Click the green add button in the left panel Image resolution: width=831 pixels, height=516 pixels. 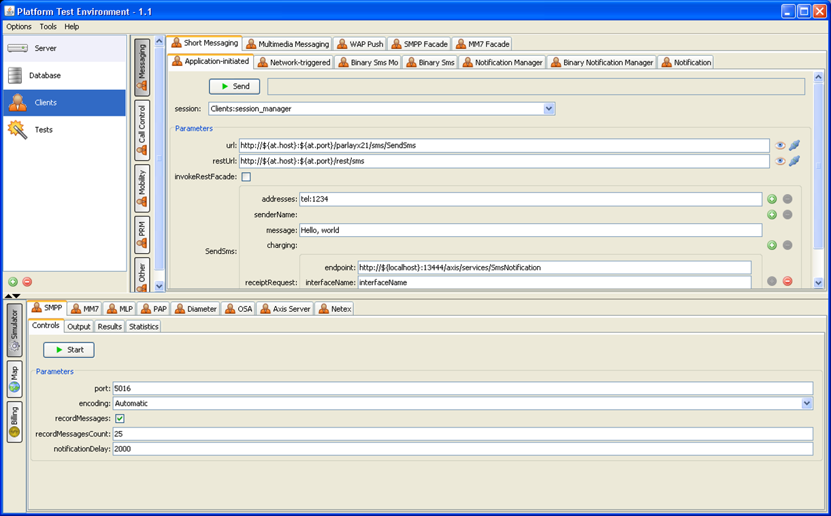click(13, 282)
